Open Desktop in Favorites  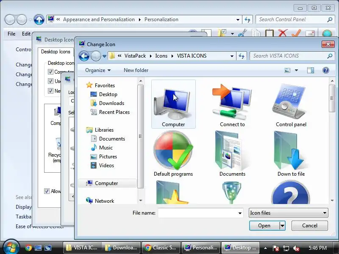tap(104, 94)
